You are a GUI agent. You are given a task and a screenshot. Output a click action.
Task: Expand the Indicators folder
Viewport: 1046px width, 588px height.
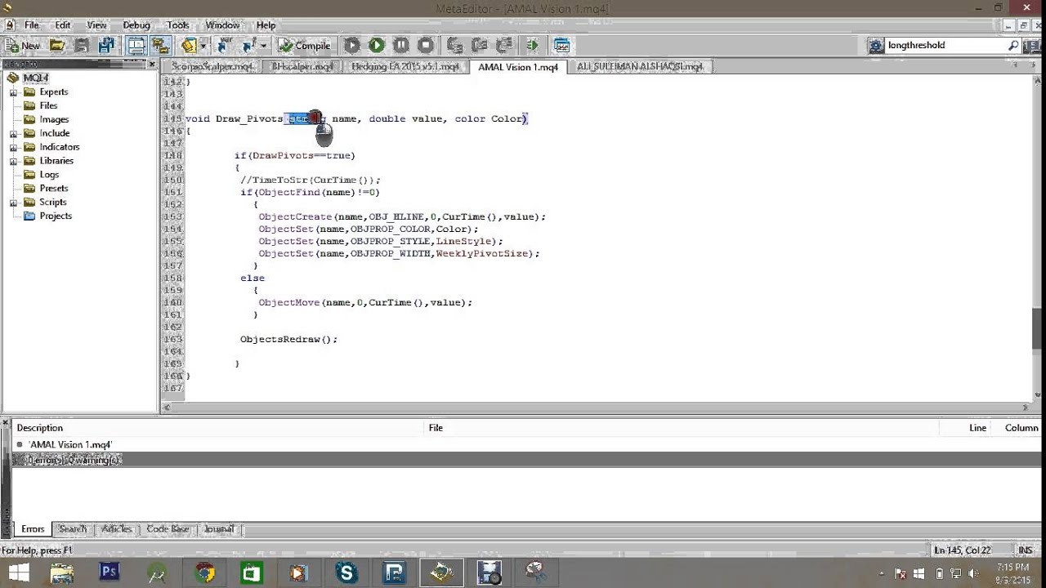(13, 147)
